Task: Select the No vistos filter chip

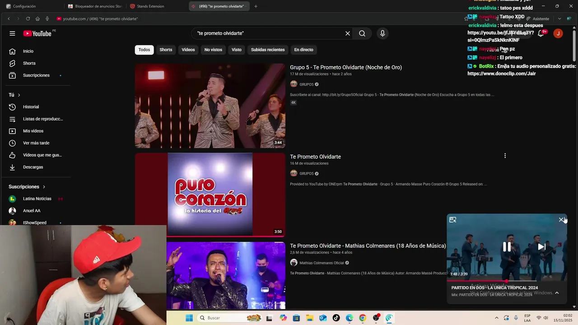Action: [213, 50]
